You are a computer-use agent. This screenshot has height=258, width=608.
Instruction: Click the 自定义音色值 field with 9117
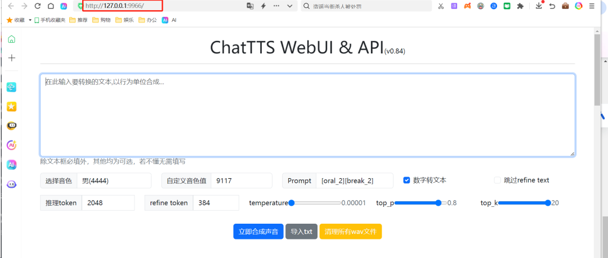(242, 180)
